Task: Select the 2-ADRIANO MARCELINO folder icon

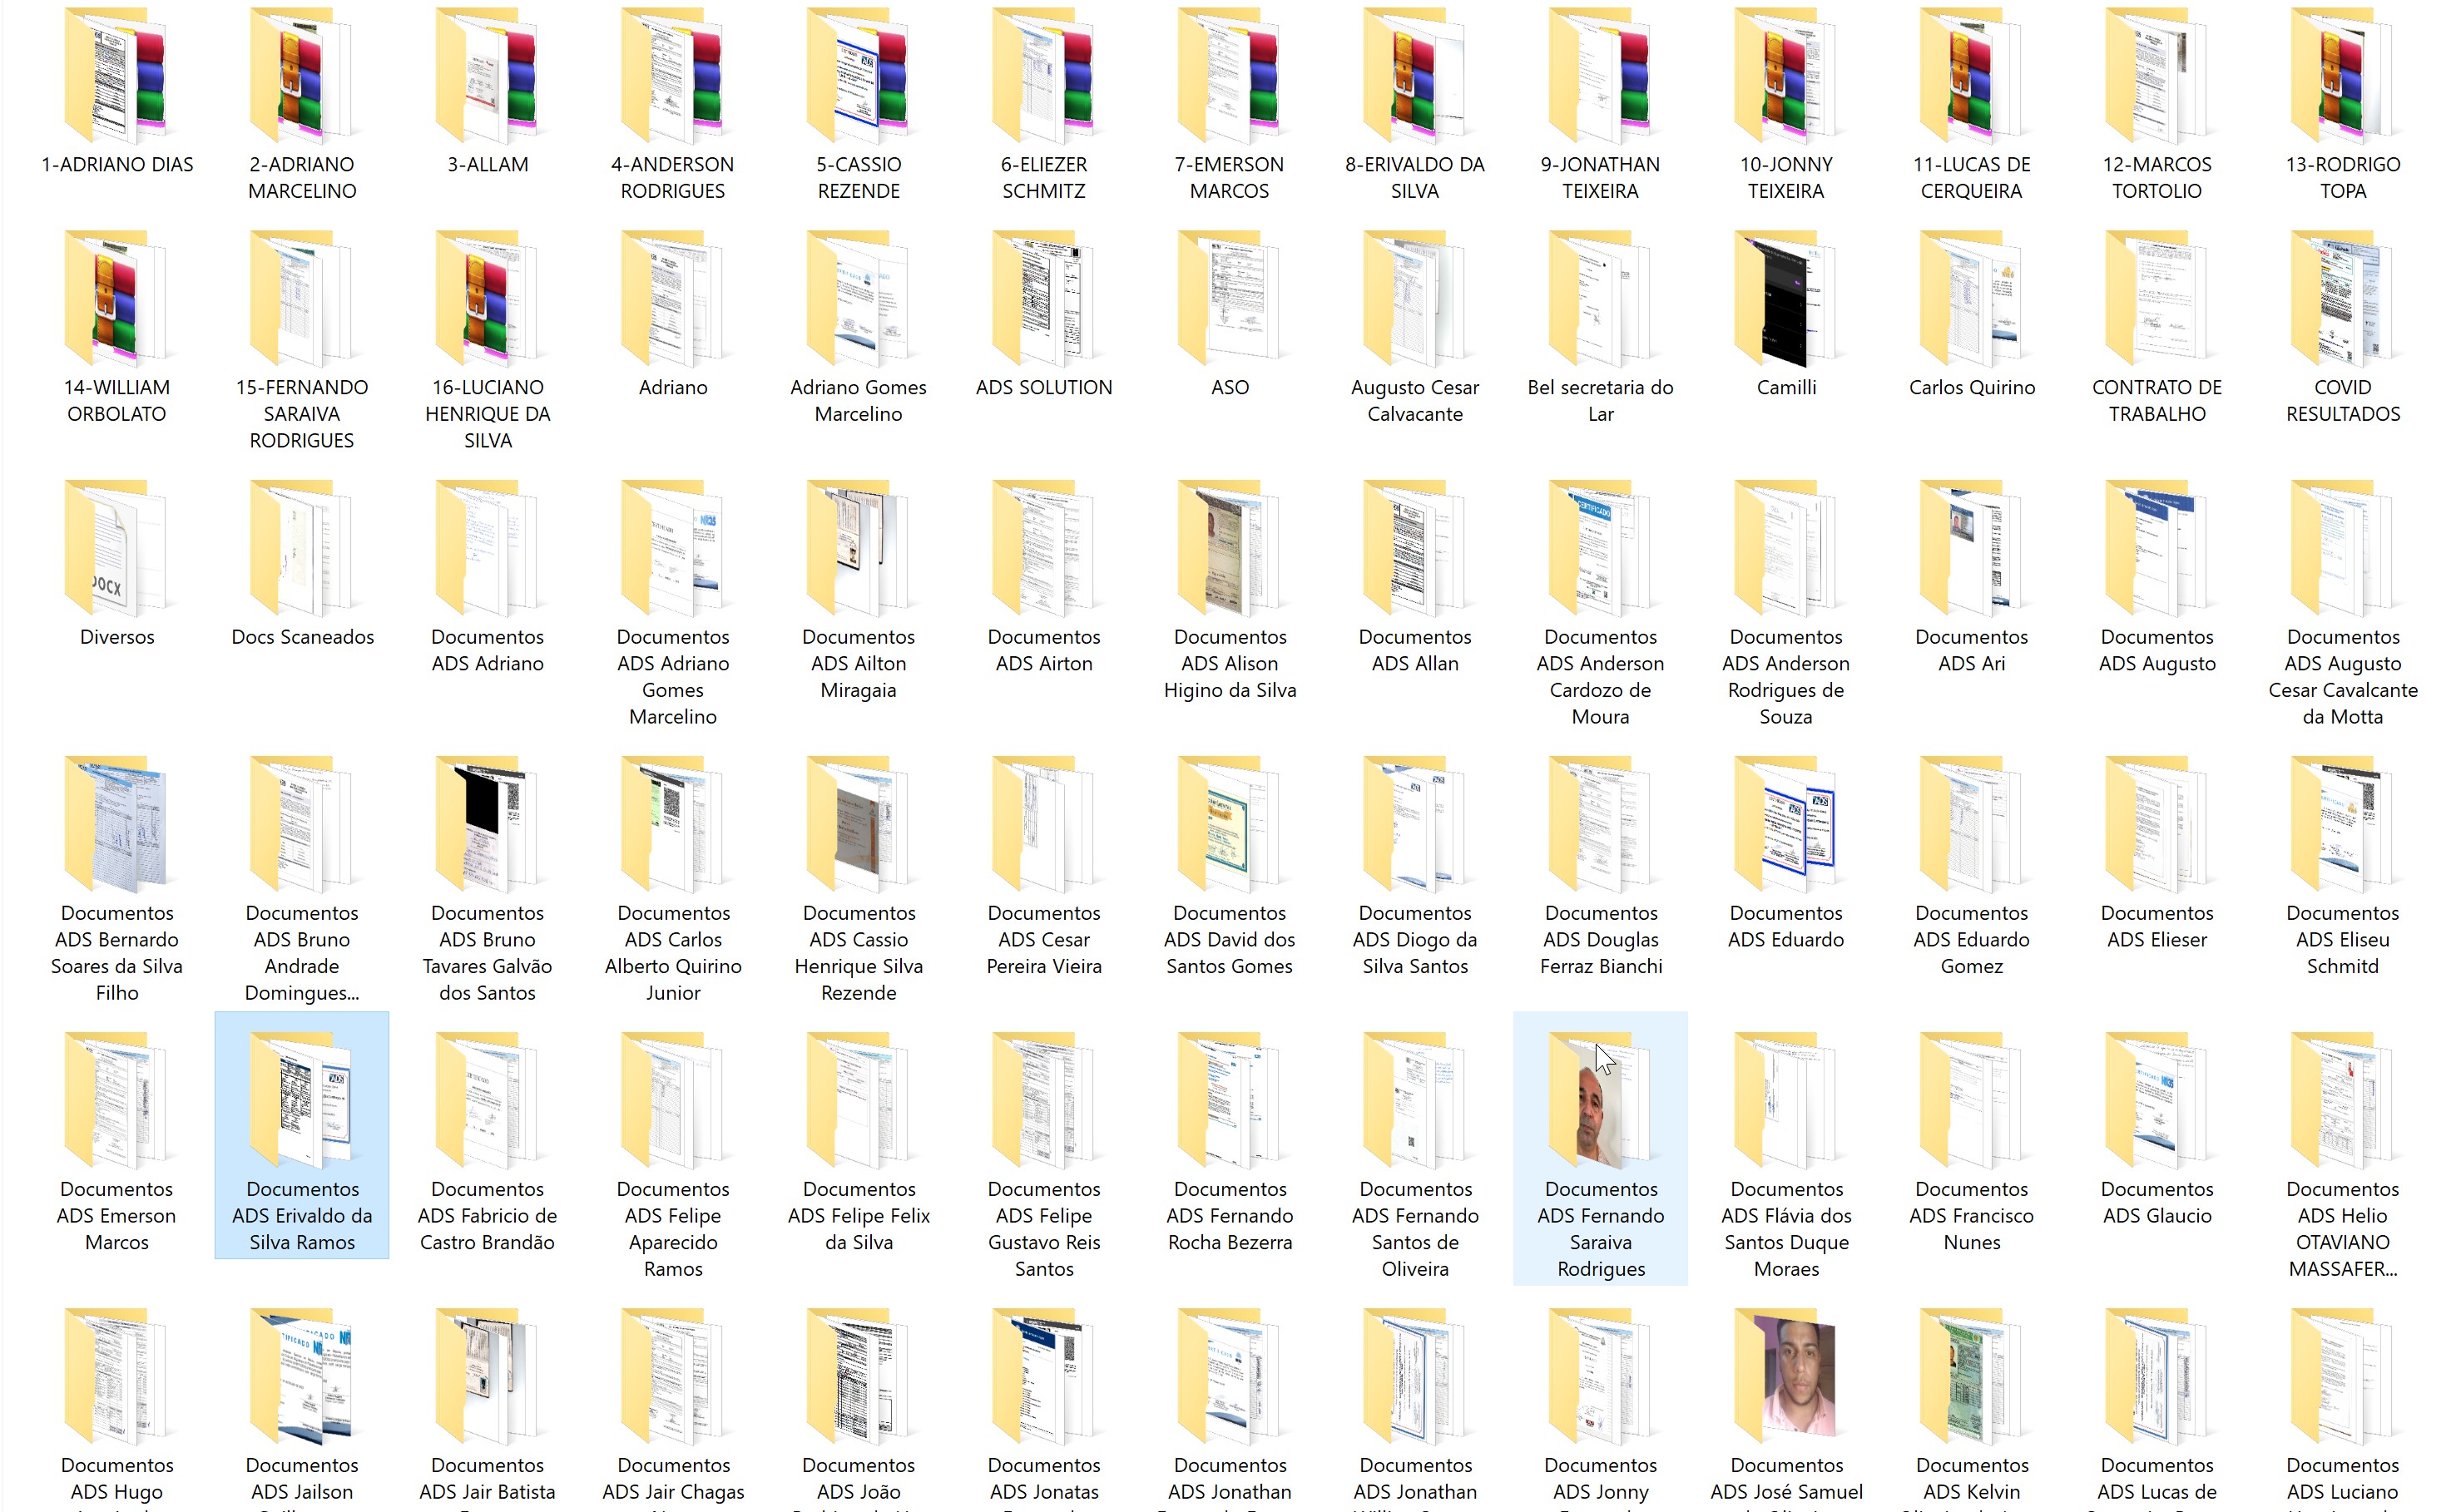Action: pyautogui.click(x=302, y=75)
